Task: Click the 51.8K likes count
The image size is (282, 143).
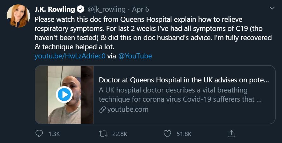Action: tap(184, 134)
